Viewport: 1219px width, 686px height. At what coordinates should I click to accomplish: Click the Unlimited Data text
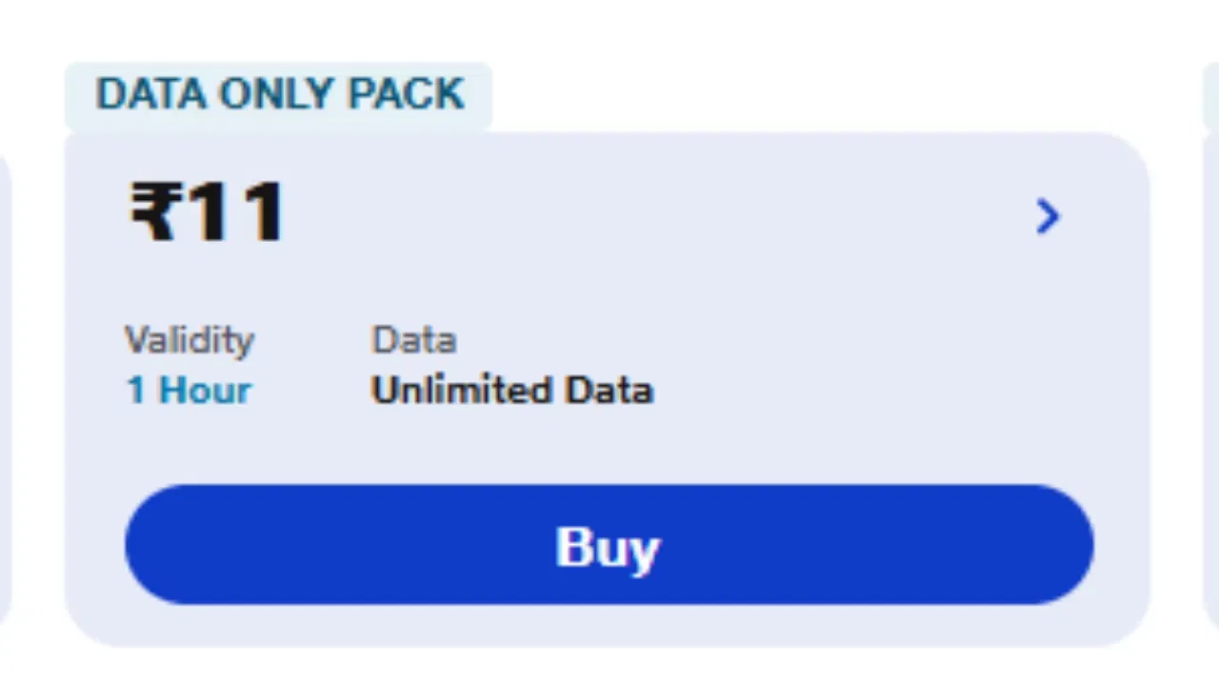click(511, 390)
